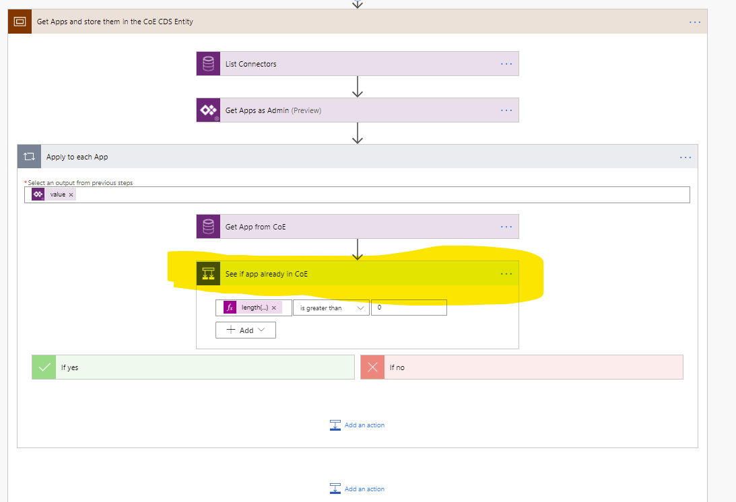Viewport: 736px width, 502px height.
Task: Click the scope icon for Get Apps step
Action: pyautogui.click(x=20, y=21)
